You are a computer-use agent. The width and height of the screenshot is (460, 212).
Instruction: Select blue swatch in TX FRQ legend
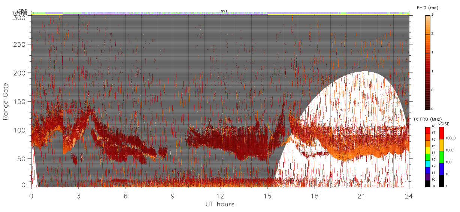427,170
